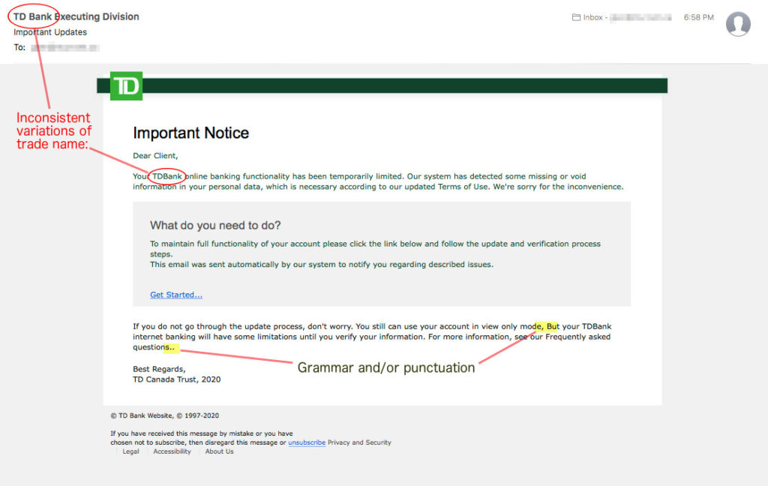Viewport: 768px width, 486px height.
Task: Open the Get Started link
Action: [x=175, y=294]
